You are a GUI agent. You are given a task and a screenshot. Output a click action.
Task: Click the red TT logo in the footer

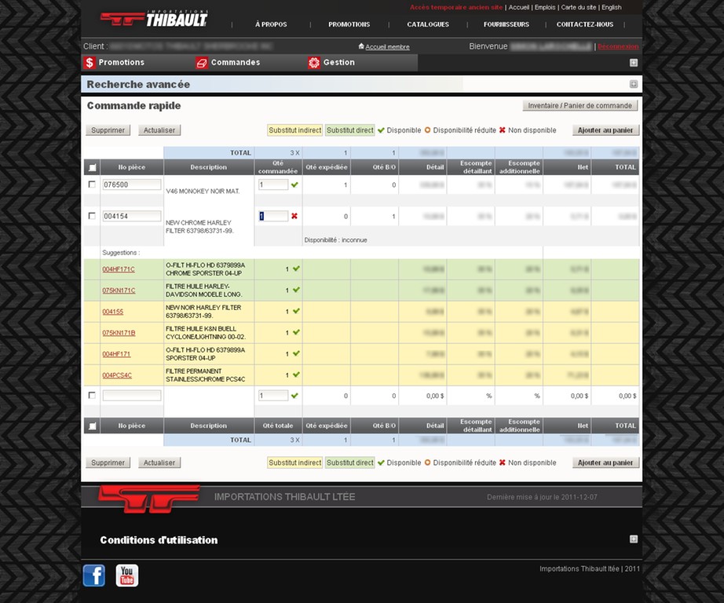pos(149,499)
